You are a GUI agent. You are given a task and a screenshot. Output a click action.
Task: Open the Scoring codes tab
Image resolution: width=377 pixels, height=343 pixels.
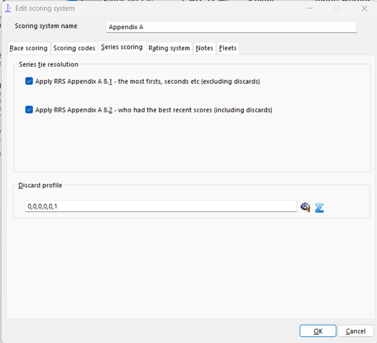pos(74,48)
